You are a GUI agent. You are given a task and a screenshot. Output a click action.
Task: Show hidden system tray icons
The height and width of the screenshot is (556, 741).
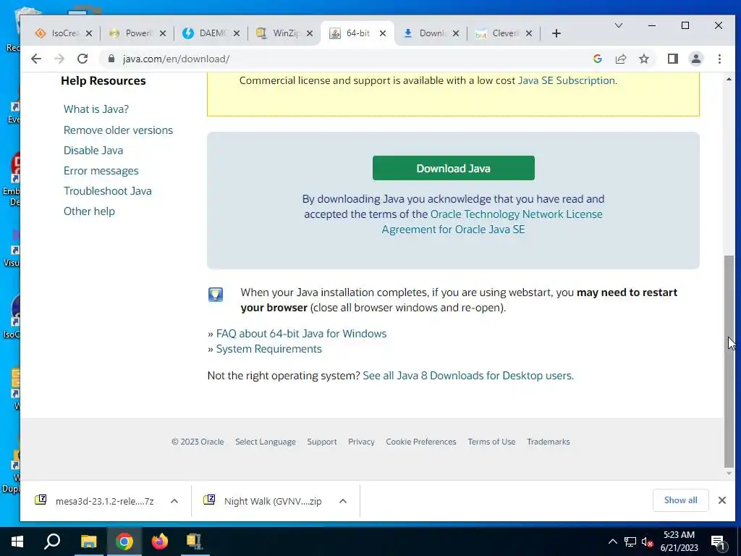pos(612,542)
